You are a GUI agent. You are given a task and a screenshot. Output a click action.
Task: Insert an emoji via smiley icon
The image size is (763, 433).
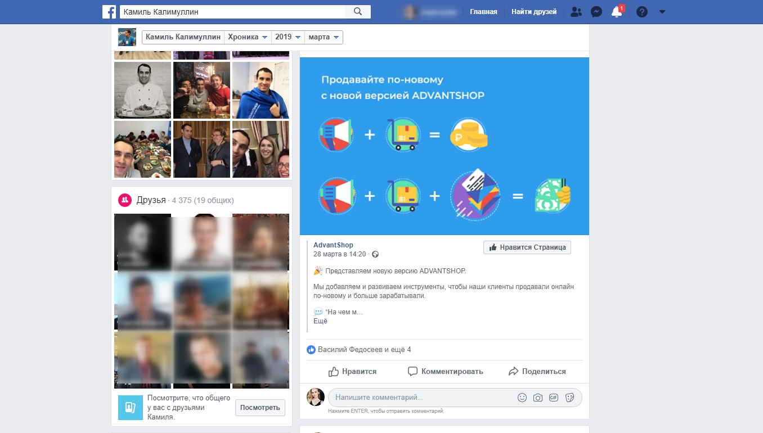point(522,398)
